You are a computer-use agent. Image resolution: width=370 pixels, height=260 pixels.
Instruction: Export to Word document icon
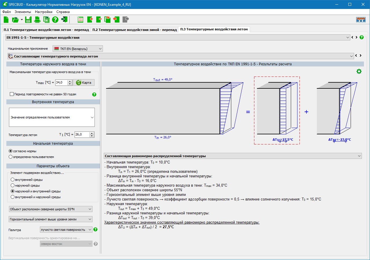click(x=46, y=20)
